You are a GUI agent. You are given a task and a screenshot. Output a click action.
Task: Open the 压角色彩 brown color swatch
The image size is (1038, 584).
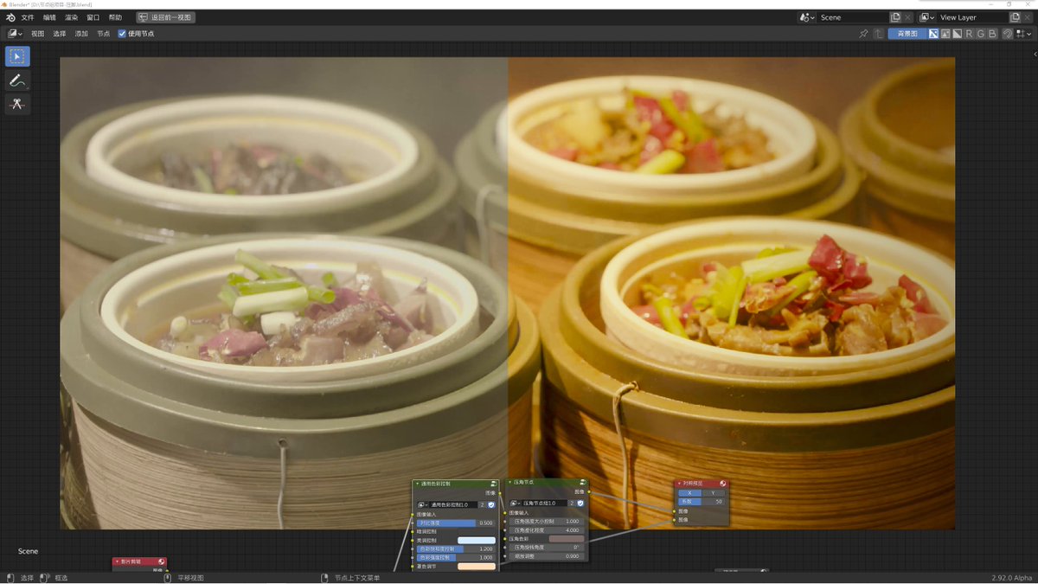(x=567, y=538)
